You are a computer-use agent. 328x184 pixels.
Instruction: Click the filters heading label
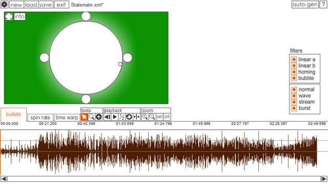pos(296,51)
